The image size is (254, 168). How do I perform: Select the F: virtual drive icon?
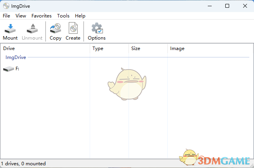(9, 69)
